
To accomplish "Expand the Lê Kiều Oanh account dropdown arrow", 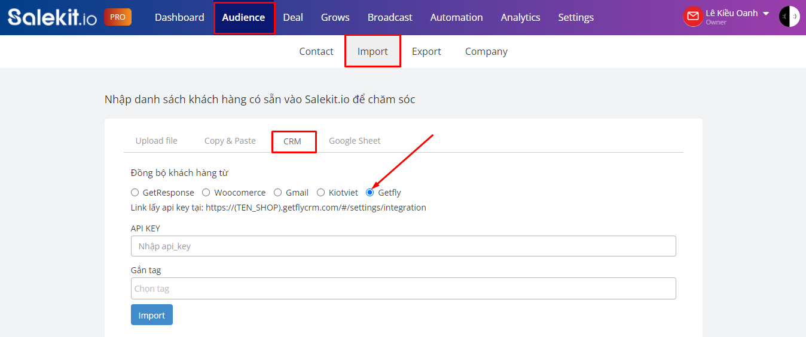I will (x=766, y=14).
